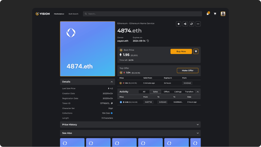The height and width of the screenshot is (147, 261).
Task: Open the Marketplace nav item
Action: 59,14
